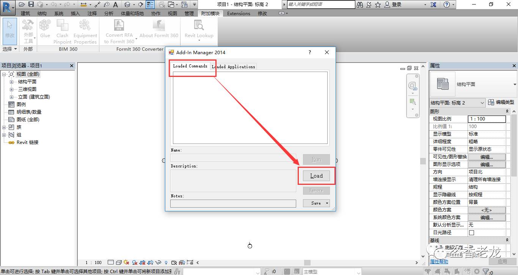Click 编辑 button for 系统颜色方案
This screenshot has height=275, width=518.
(487, 217)
